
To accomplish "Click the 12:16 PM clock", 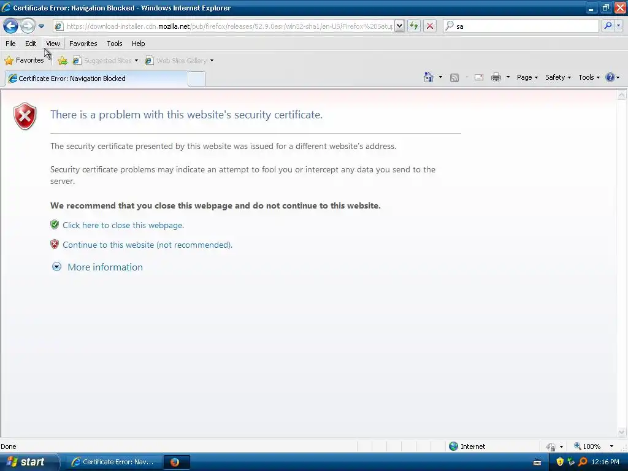I will click(605, 462).
